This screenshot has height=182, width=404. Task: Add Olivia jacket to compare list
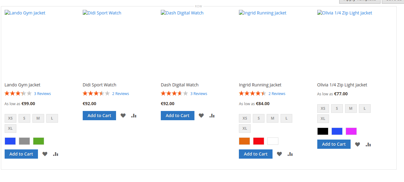pyautogui.click(x=368, y=144)
